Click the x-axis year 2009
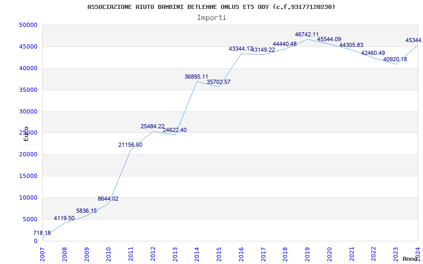This screenshot has width=423, height=264. click(87, 254)
